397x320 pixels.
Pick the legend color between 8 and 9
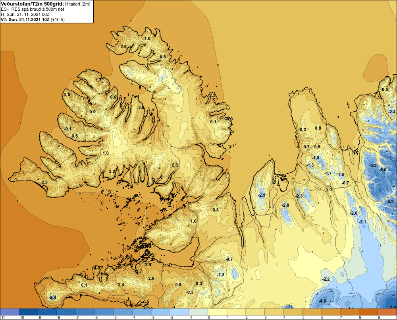point(369,312)
